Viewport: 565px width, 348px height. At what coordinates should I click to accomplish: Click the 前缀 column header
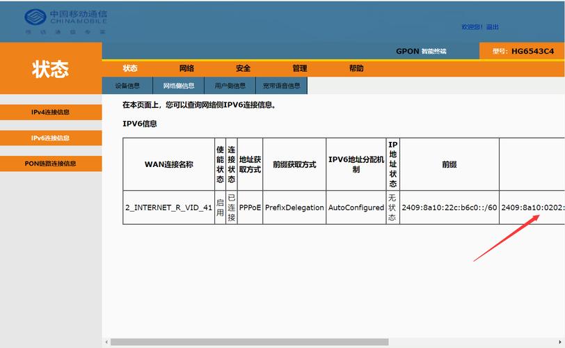(449, 164)
